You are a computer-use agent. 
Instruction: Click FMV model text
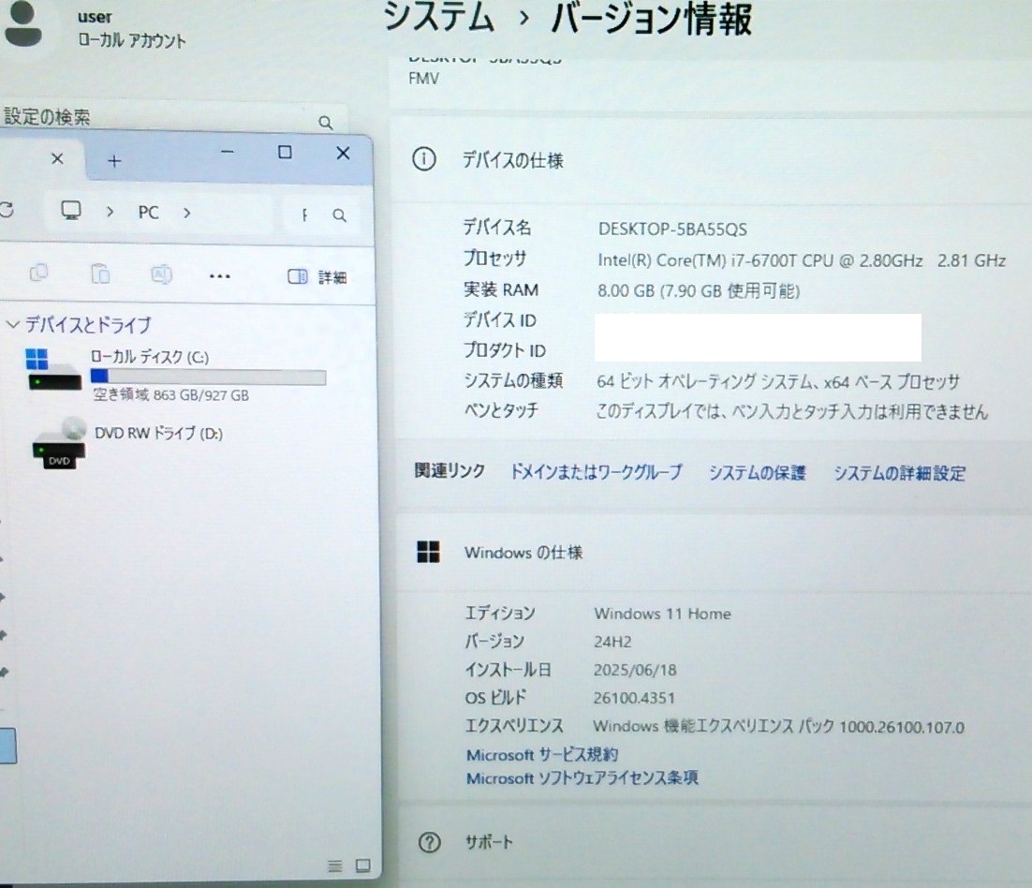(423, 79)
